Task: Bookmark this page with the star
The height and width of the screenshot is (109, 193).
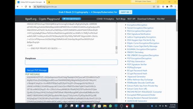Action: pyautogui.click(x=158, y=7)
